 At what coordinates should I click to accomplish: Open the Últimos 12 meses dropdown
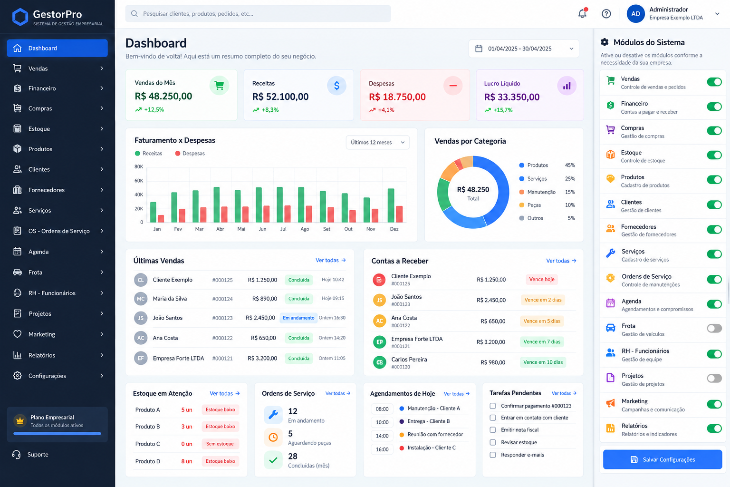pyautogui.click(x=377, y=142)
